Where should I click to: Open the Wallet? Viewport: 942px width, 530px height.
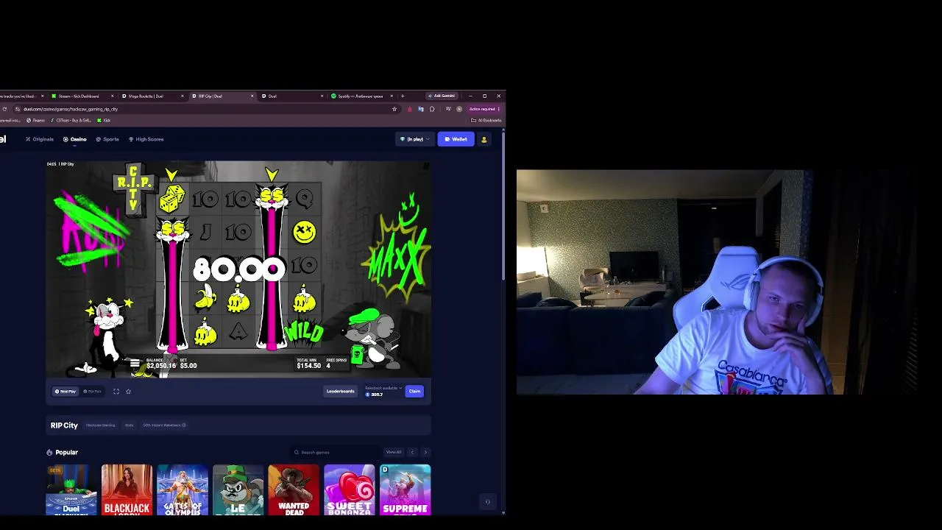click(x=456, y=139)
